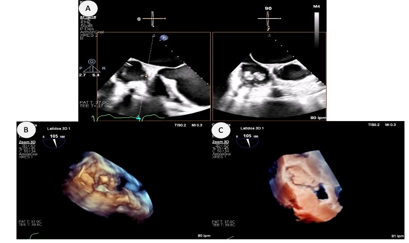
Task: Click the PAT T: 37.0C text in panel A
Action: pyautogui.click(x=95, y=103)
